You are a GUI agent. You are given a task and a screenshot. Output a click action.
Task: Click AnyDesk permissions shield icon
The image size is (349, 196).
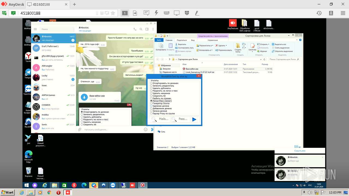[187, 13]
